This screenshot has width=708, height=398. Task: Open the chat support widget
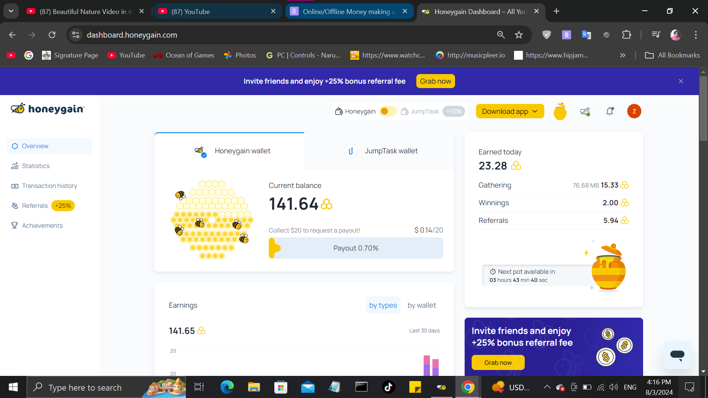(x=677, y=355)
